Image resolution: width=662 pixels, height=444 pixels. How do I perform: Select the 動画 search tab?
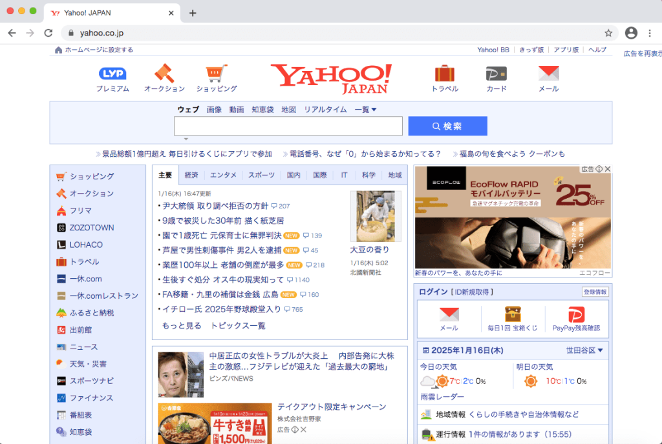click(x=237, y=110)
